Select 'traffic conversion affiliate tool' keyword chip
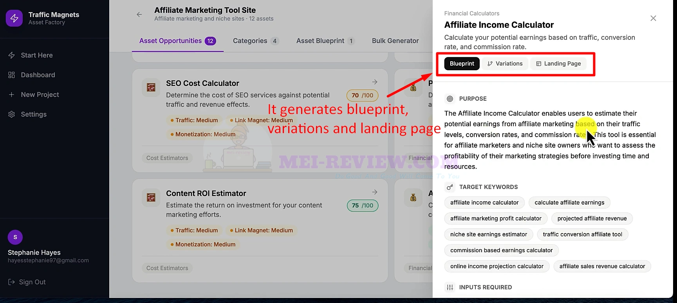Image resolution: width=677 pixels, height=303 pixels. point(583,235)
